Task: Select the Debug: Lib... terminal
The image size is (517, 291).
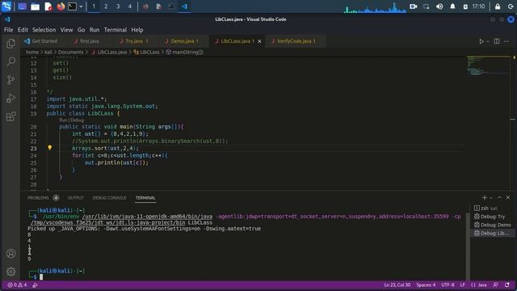Action: coord(491,233)
